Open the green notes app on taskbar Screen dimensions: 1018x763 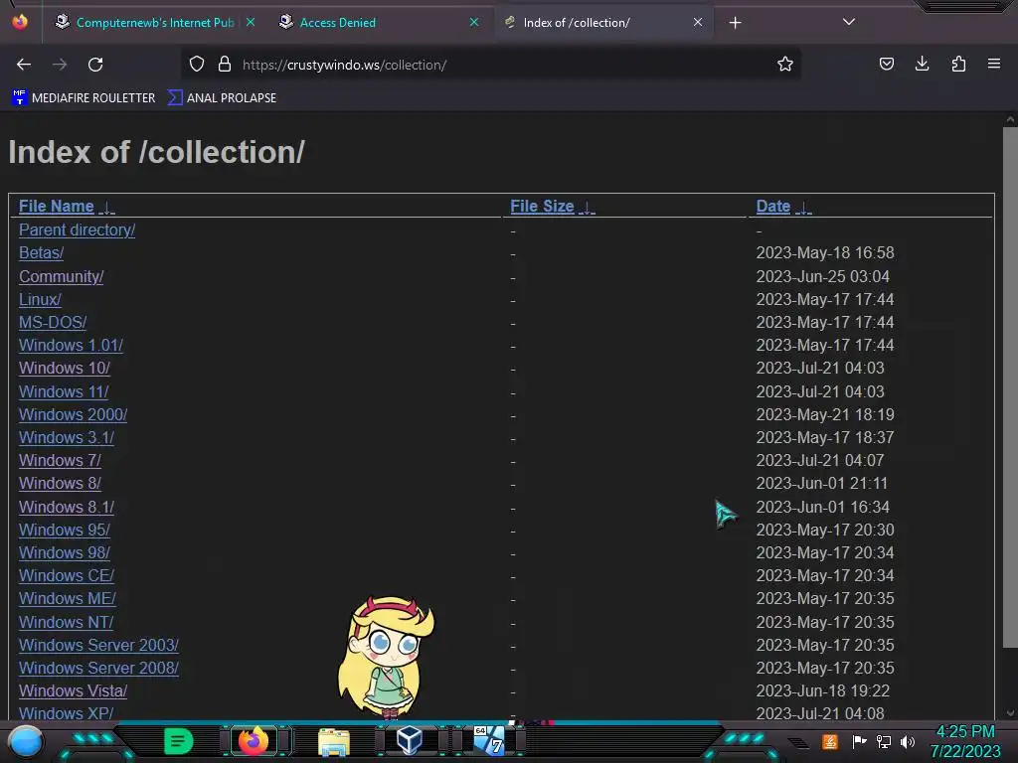pos(179,741)
